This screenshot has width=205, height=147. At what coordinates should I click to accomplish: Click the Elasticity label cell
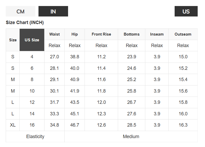pyautogui.click(x=35, y=137)
